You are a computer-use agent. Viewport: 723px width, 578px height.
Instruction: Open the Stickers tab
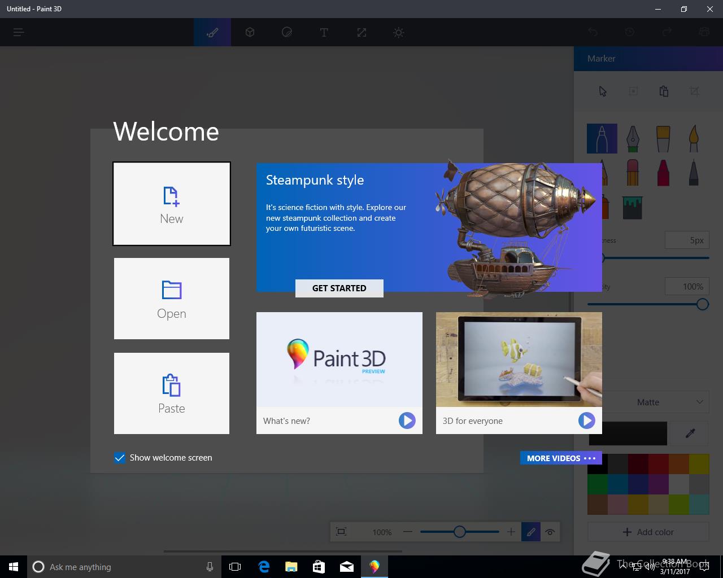(x=287, y=32)
